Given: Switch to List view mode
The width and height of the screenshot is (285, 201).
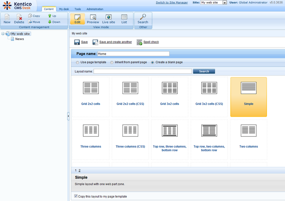Looking at the screenshot, I should point(124,18).
